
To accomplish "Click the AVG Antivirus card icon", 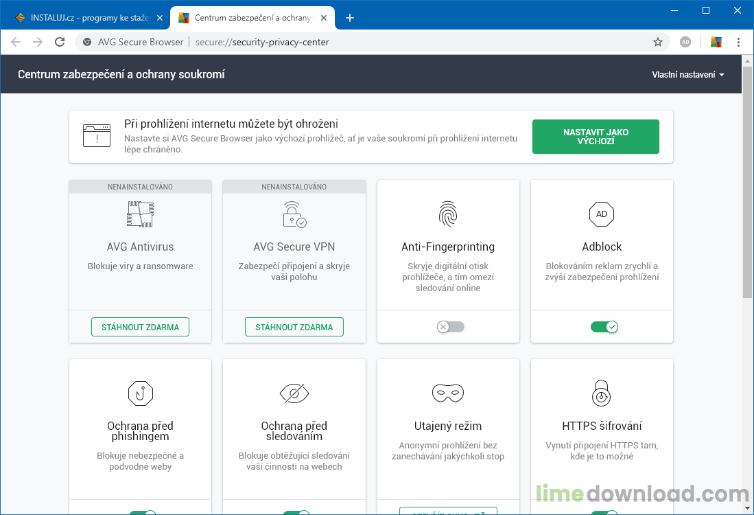I will click(x=140, y=214).
